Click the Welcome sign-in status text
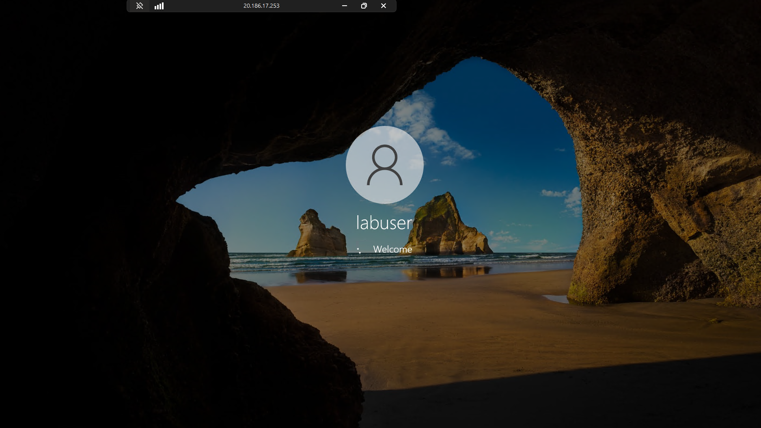The width and height of the screenshot is (761, 428). click(392, 249)
